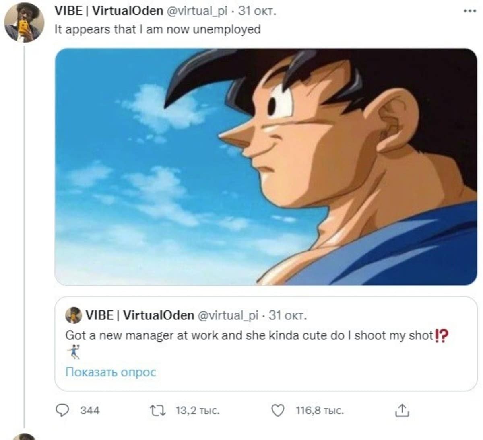The width and height of the screenshot is (483, 440).
Task: Like the tweet with the heart icon
Action: pos(278,411)
